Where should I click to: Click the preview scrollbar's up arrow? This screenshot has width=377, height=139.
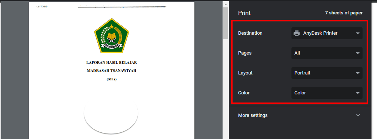pyautogui.click(x=226, y=4)
